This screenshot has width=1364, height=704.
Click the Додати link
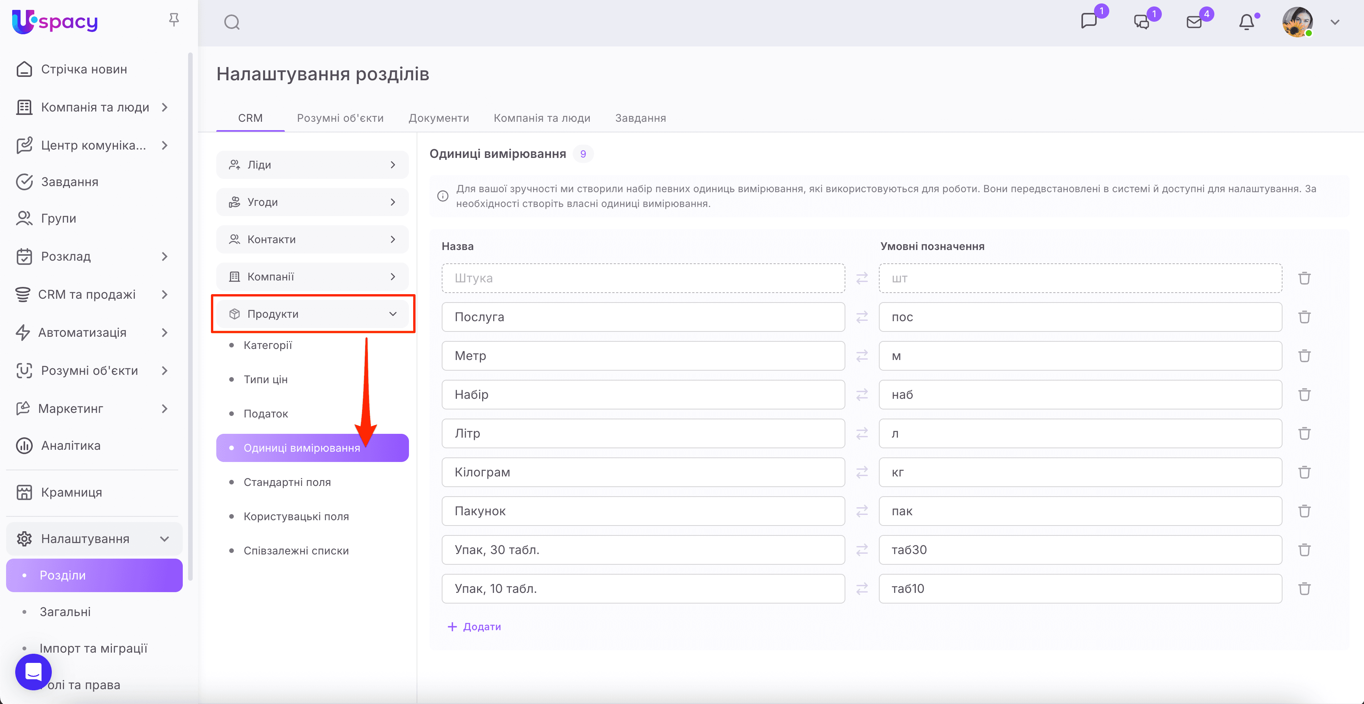point(474,627)
